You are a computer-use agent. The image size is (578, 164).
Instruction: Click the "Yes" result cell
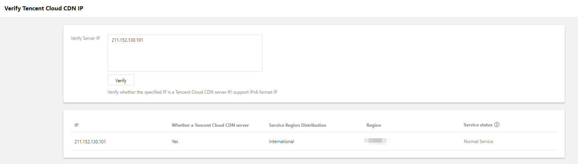coord(175,142)
